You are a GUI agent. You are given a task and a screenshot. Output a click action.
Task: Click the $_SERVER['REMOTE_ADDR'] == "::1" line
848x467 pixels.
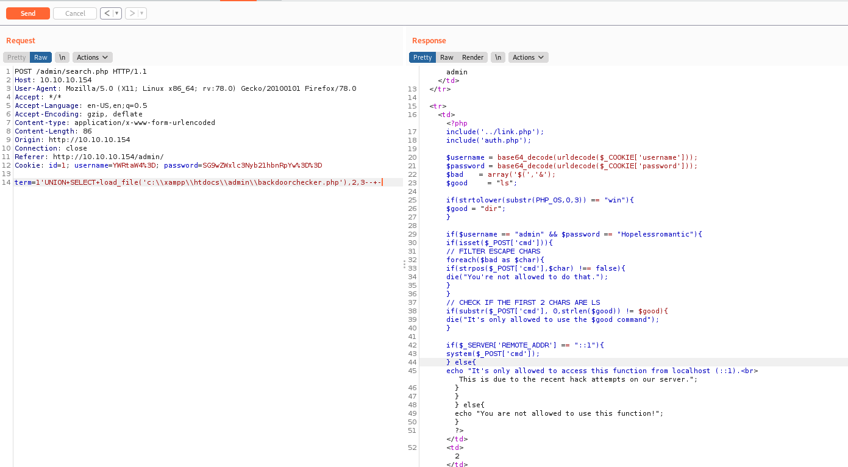click(525, 345)
